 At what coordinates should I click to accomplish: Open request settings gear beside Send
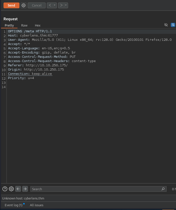click(23, 5)
